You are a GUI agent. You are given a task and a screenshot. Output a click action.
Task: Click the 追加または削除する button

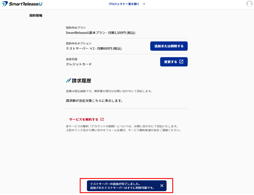169,46
